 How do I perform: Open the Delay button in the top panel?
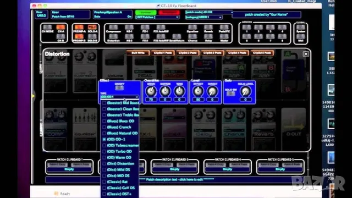[x=208, y=37]
